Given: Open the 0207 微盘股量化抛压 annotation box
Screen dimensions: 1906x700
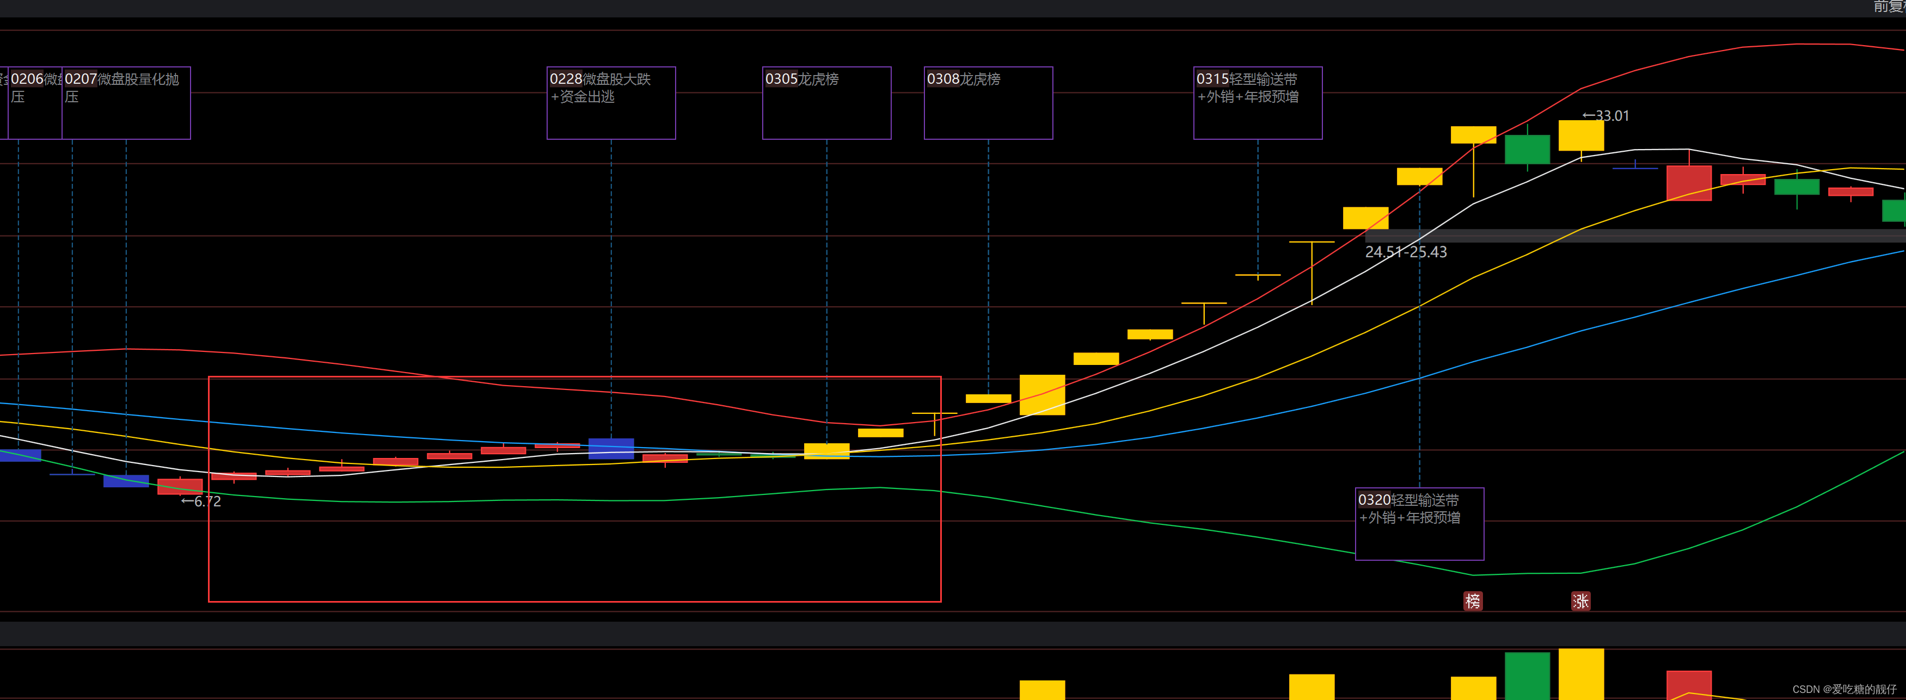Looking at the screenshot, I should (126, 103).
